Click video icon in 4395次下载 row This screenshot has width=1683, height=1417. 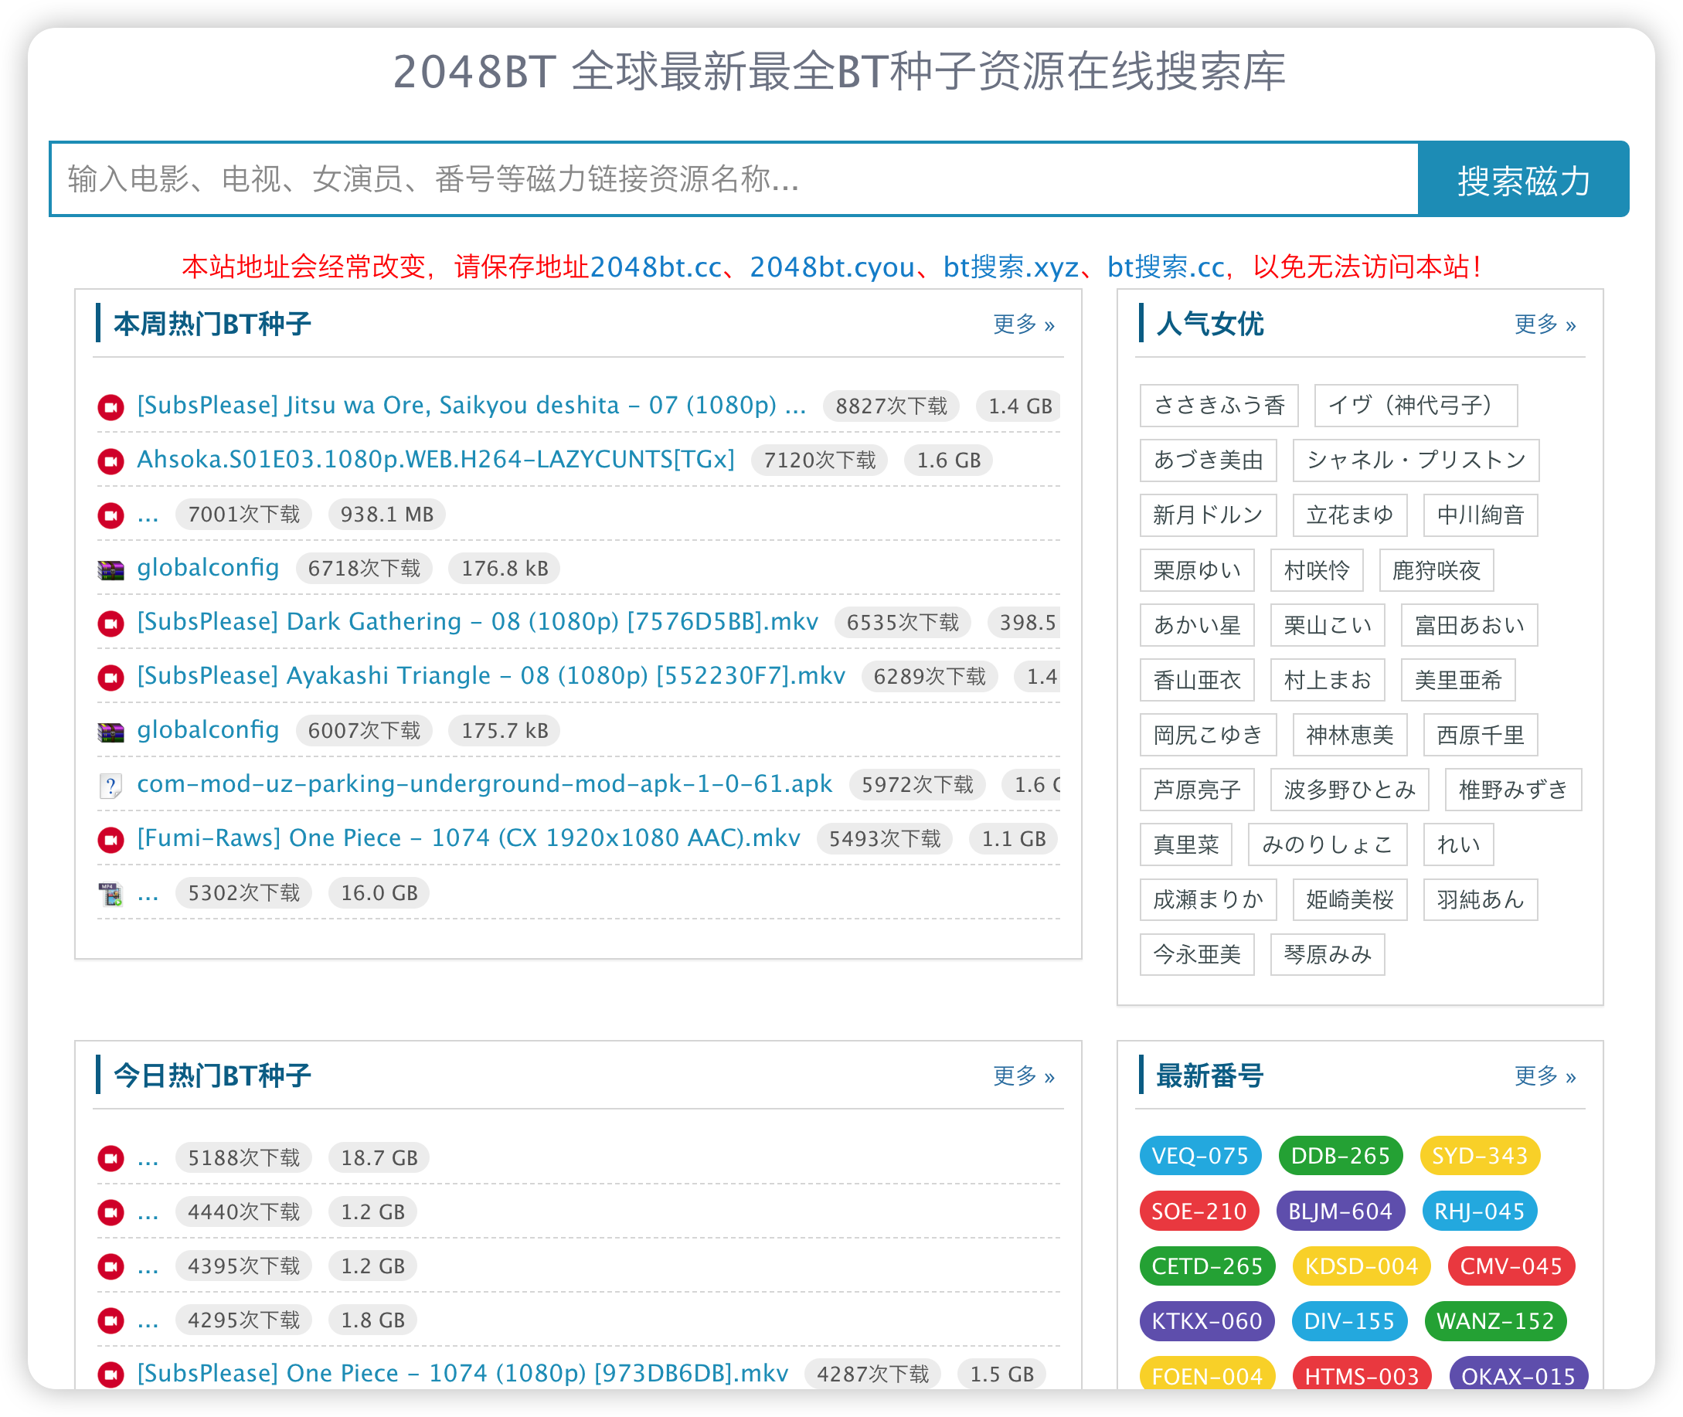pos(110,1267)
